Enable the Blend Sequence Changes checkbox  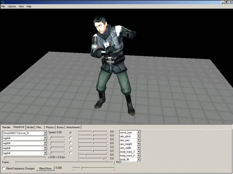4,168
